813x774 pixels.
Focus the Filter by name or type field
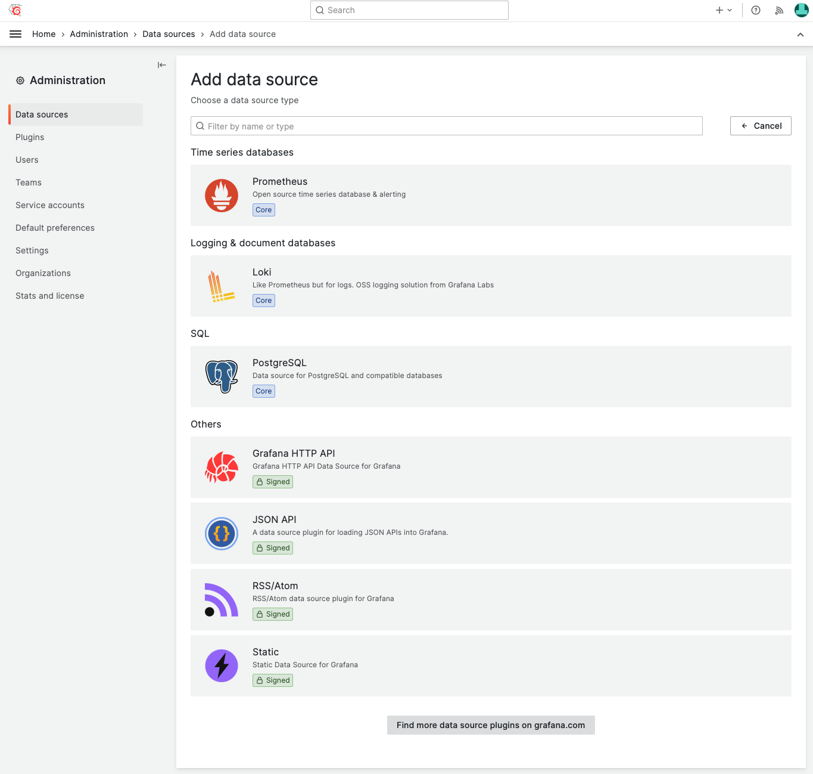click(x=447, y=126)
